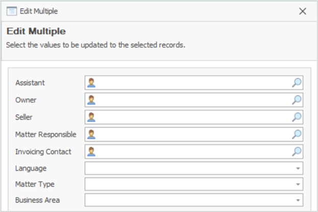318x212 pixels.
Task: Open the Matter Type dropdown
Action: [x=297, y=184]
